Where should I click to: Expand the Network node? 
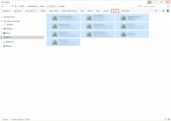click(2, 46)
